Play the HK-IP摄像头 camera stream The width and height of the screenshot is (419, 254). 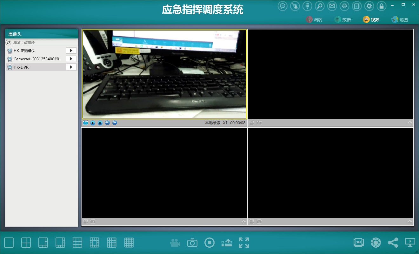[x=71, y=50]
